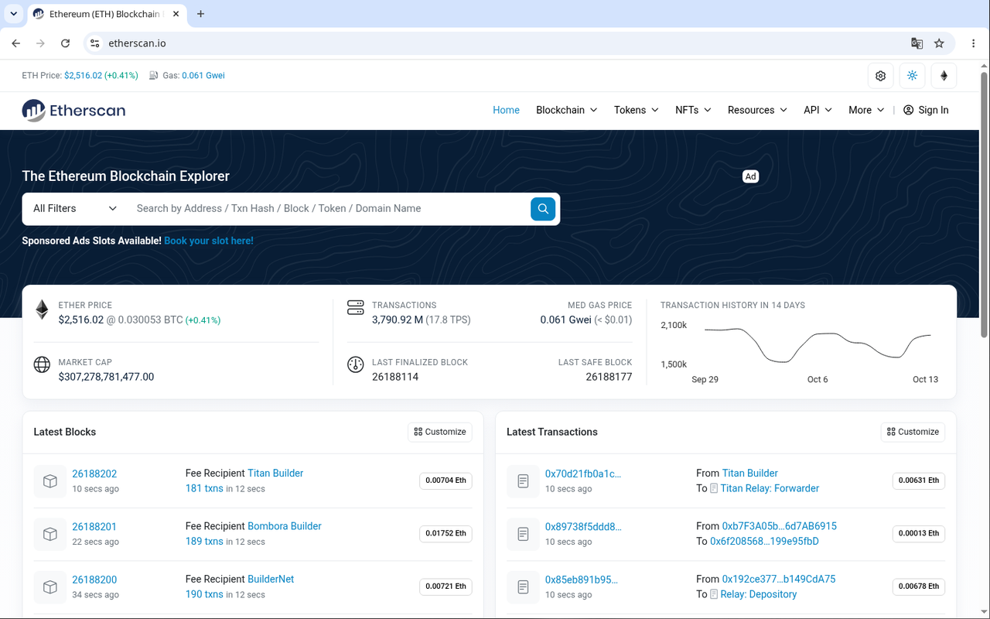This screenshot has width=990, height=619.
Task: Click the 0.061 Gwei gas value in top bar
Action: [203, 76]
